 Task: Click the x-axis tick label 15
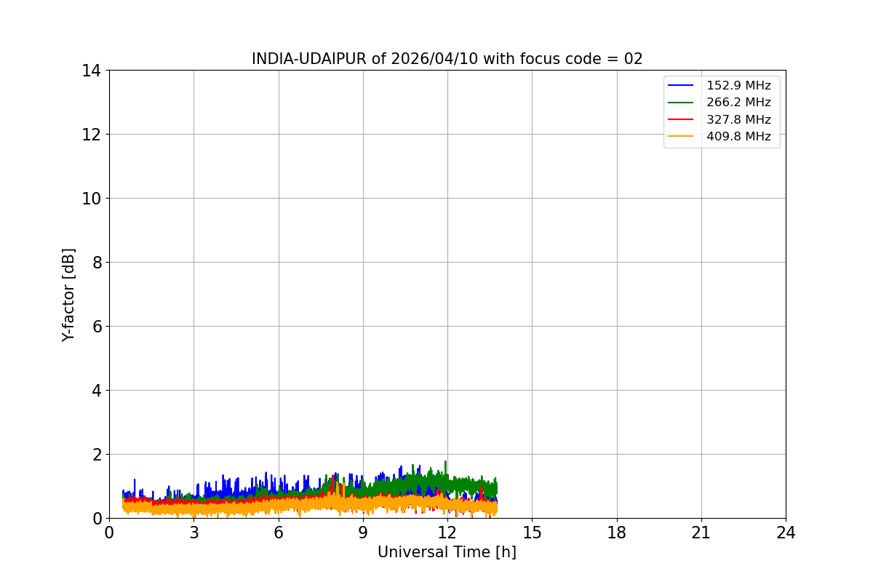click(532, 533)
